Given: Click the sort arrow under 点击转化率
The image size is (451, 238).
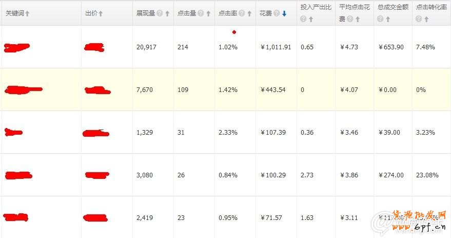Looking at the screenshot, I should [426, 19].
